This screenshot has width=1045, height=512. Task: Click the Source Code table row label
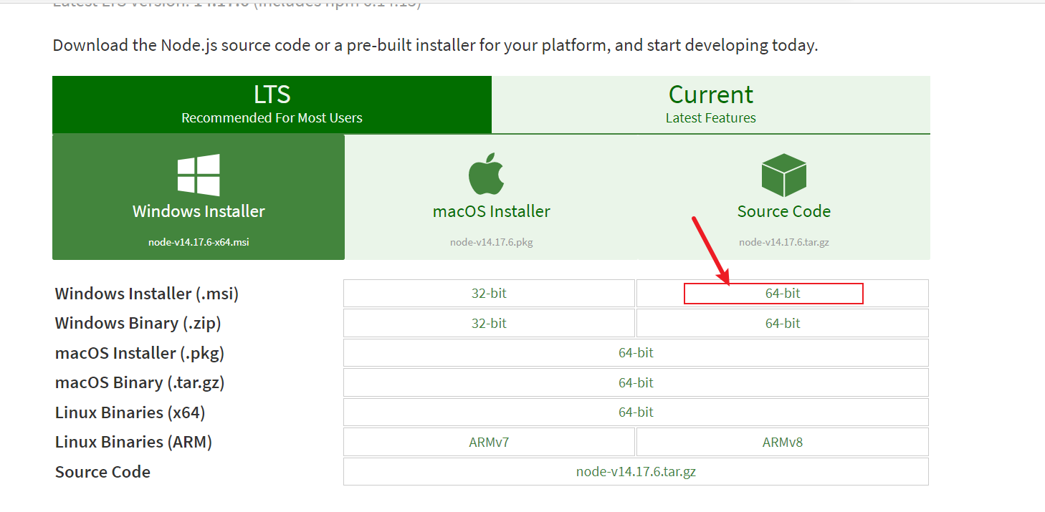pos(102,472)
